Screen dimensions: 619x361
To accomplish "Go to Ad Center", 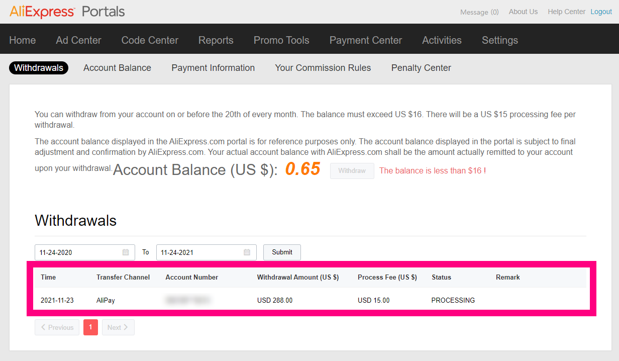I will [78, 40].
